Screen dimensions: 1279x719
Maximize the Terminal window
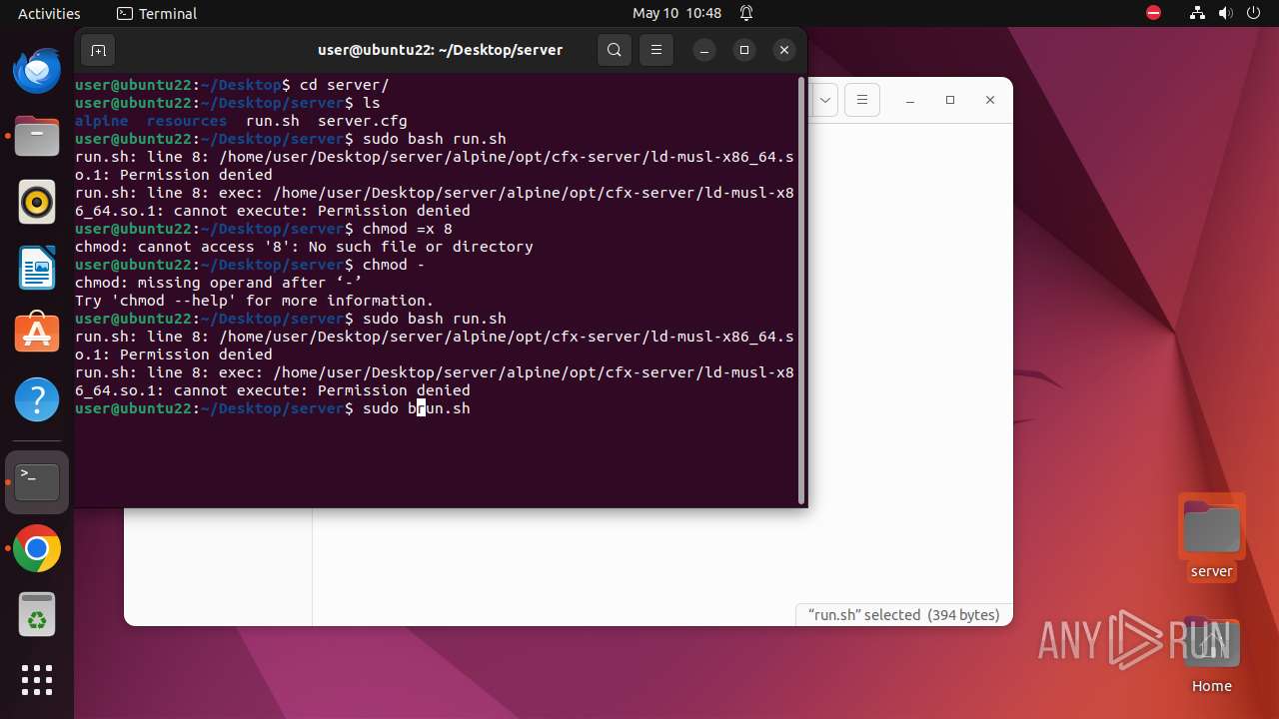[744, 50]
